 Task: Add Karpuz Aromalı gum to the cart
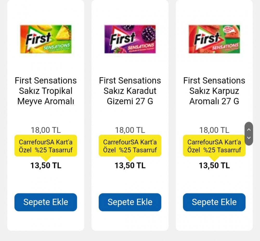tap(214, 202)
